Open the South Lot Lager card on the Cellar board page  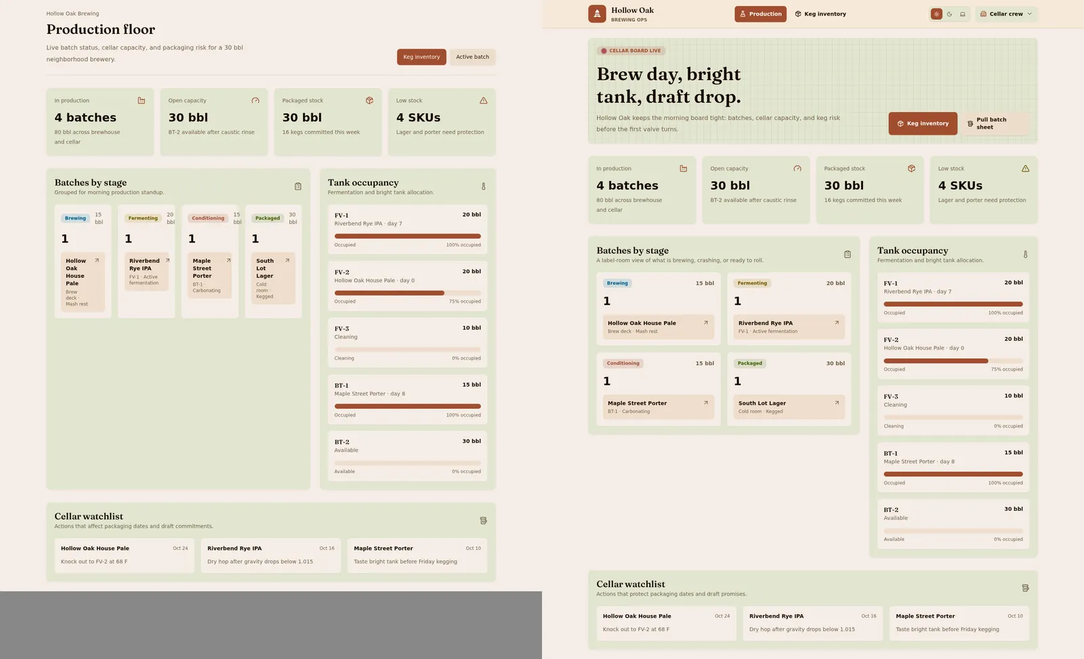tap(789, 407)
